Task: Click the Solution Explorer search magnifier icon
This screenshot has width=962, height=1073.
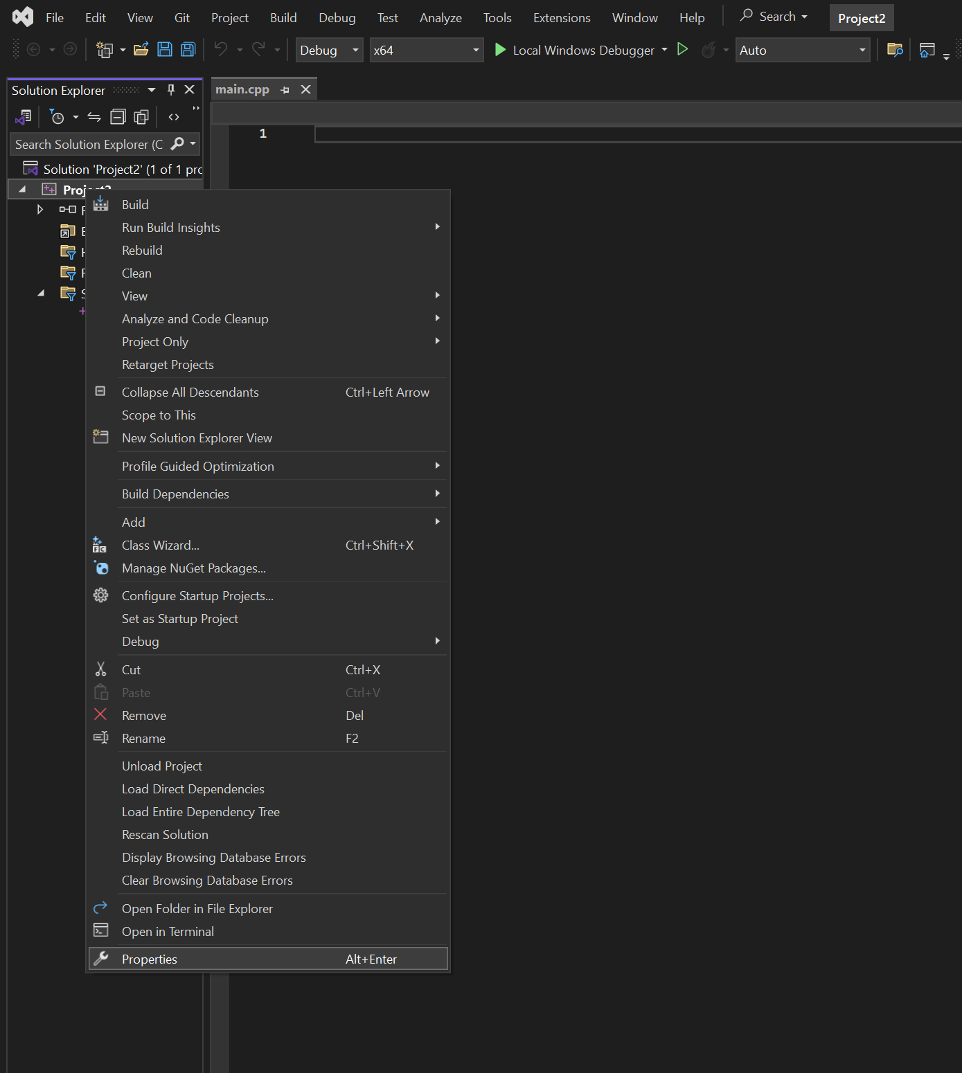Action: coord(177,143)
